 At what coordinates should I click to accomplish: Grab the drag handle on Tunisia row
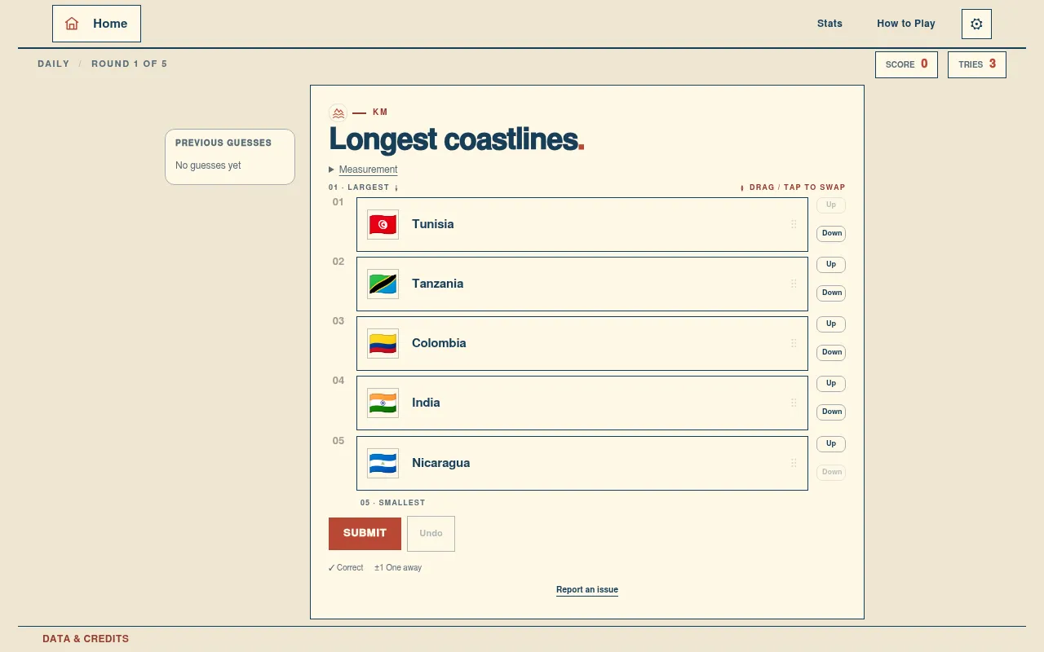(794, 224)
